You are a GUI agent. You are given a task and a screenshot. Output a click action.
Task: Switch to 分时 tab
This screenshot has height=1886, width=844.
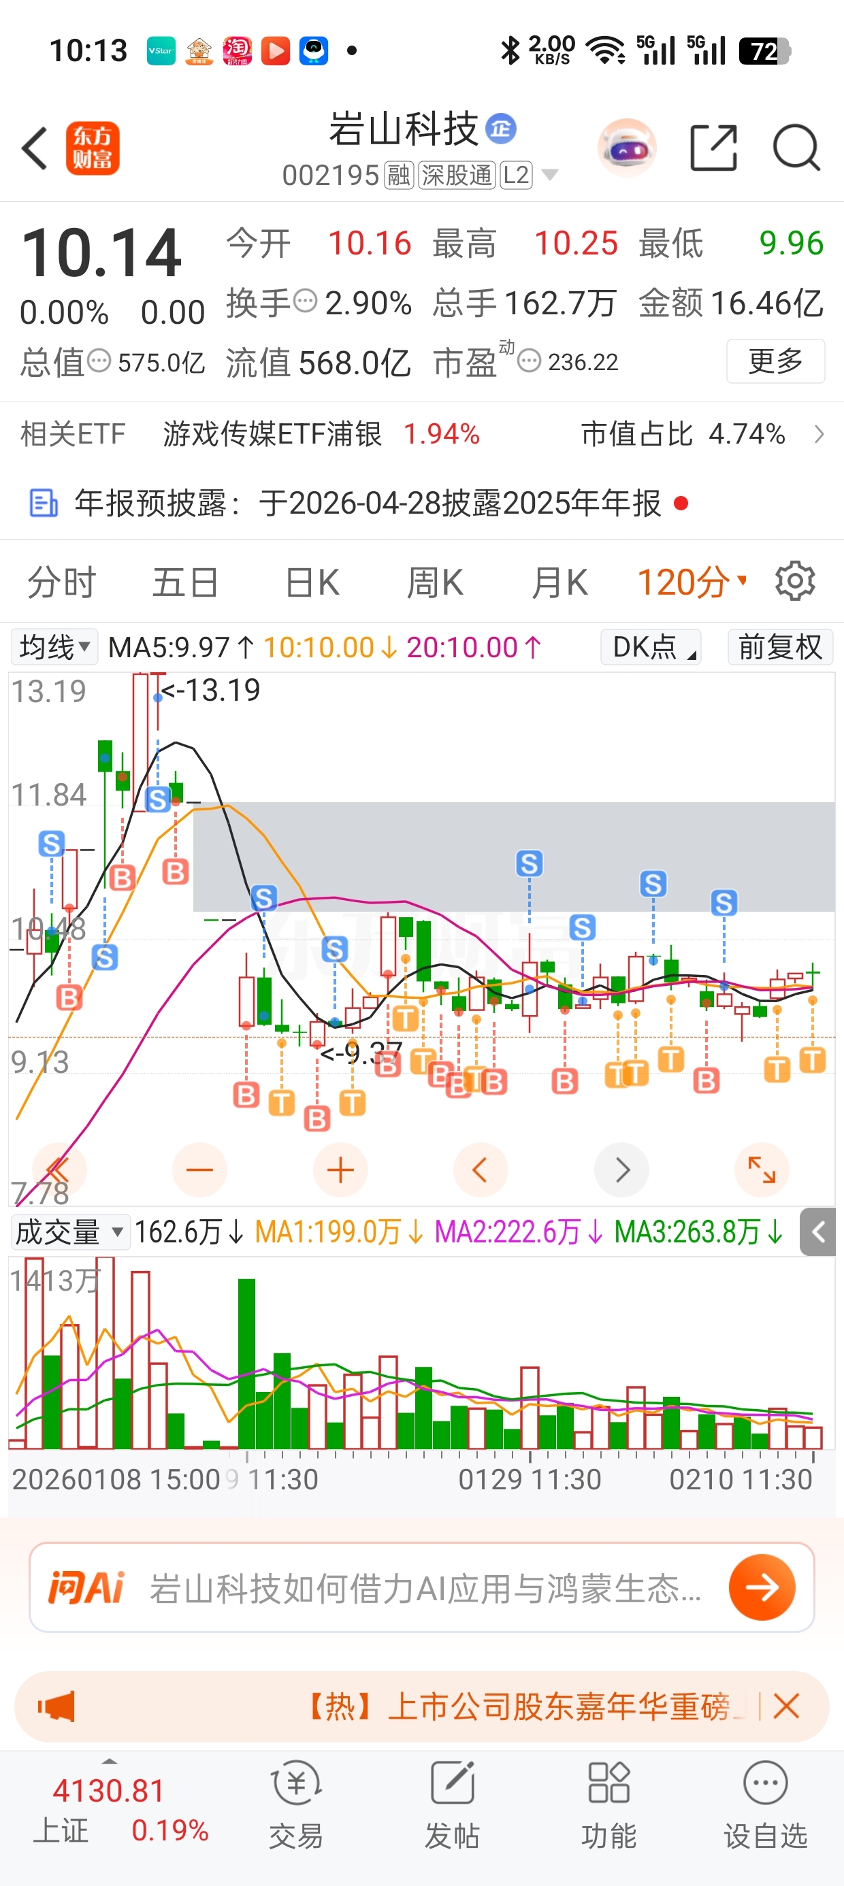click(x=61, y=583)
